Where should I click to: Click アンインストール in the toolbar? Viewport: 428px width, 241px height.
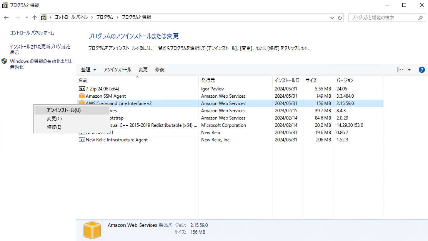tap(117, 70)
